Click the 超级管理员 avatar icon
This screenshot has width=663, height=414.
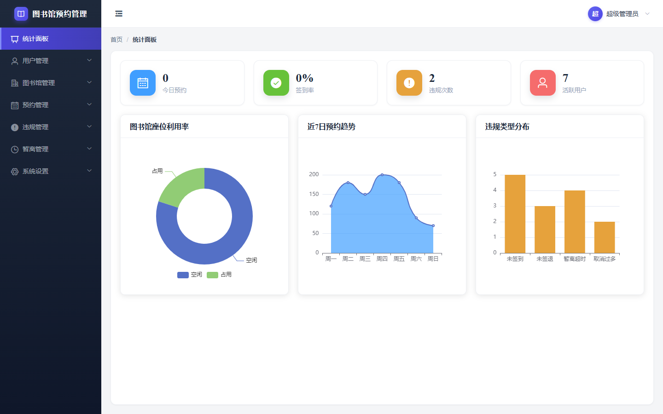pos(595,14)
